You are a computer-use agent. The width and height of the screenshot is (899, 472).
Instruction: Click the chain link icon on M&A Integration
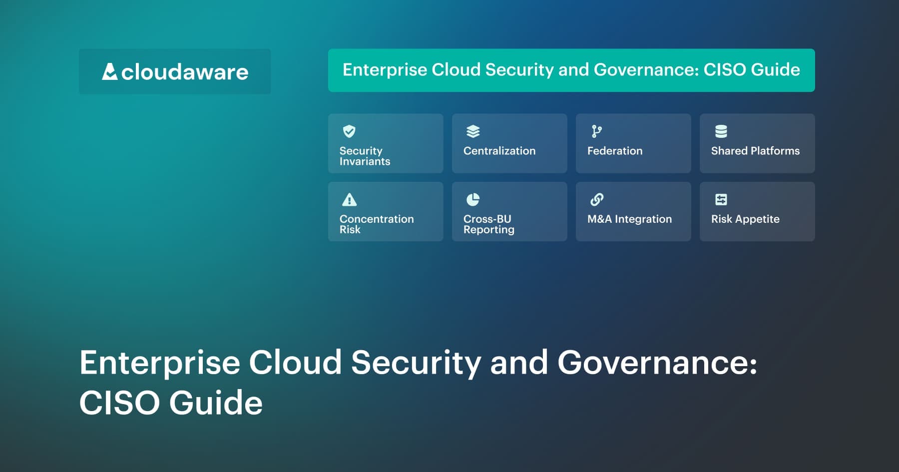point(597,200)
